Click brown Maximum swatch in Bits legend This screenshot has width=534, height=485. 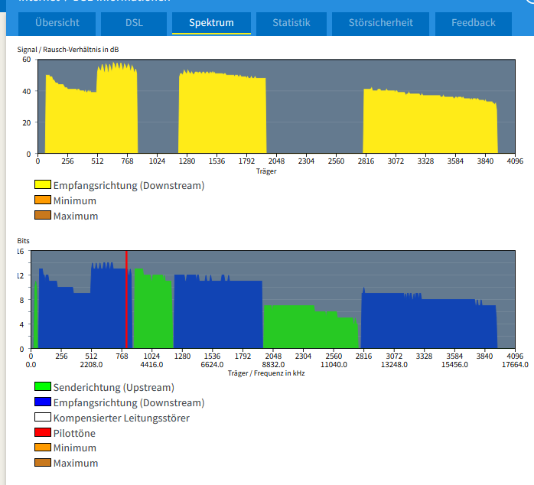pos(43,463)
